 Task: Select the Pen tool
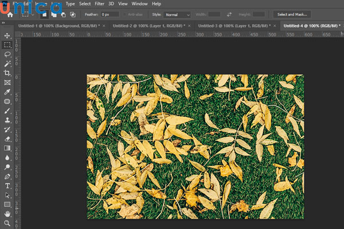tap(7, 176)
